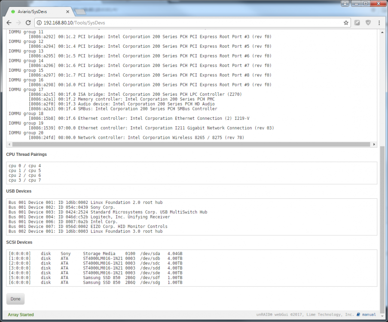Screen dimensions: 388x322
Task: Click the 'cpu 0 / cpu 4' line
Action: (x=25, y=166)
